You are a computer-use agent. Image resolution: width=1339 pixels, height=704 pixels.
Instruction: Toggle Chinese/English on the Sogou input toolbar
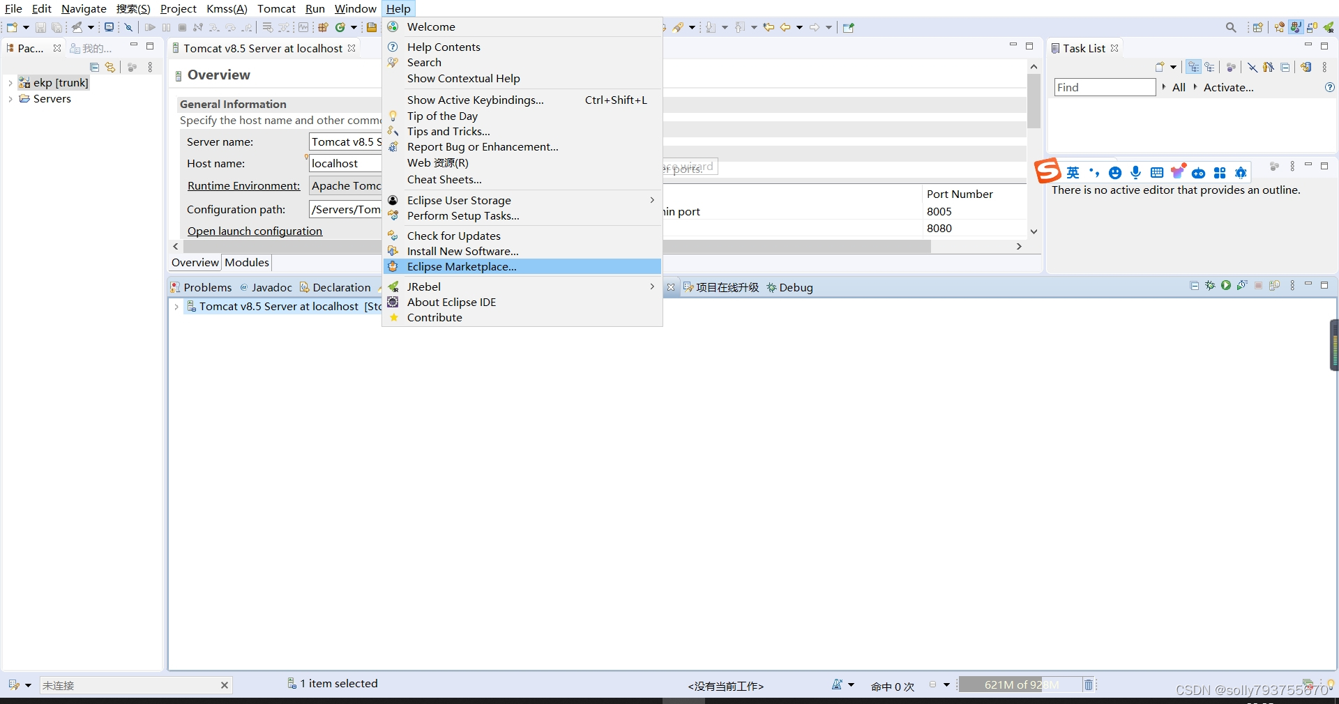tap(1074, 172)
